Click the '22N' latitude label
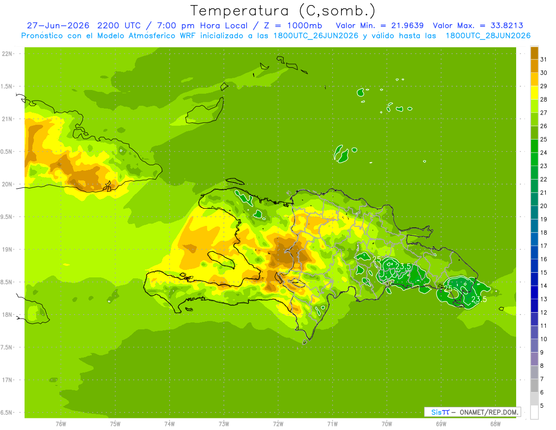 [7, 54]
